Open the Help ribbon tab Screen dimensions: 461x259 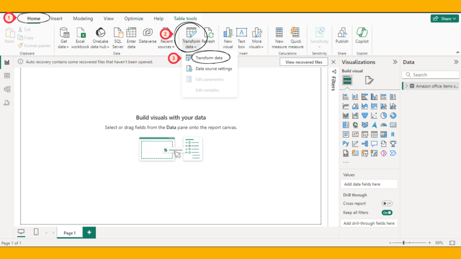tap(158, 18)
